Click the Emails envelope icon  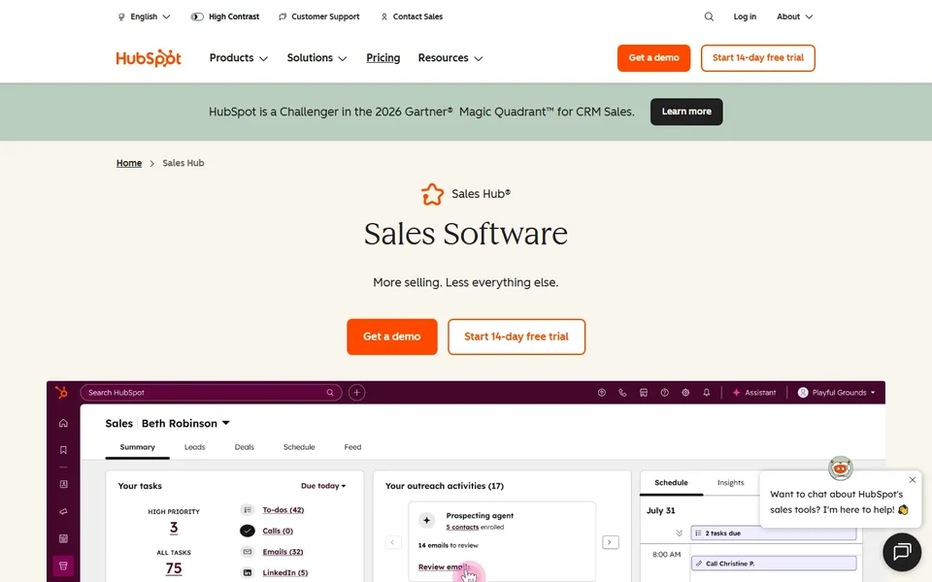(x=248, y=552)
